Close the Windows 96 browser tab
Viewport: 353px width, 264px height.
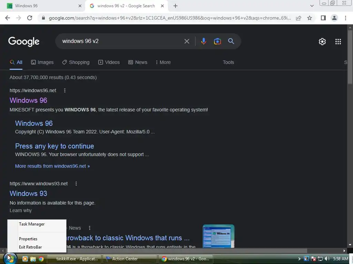80,6
